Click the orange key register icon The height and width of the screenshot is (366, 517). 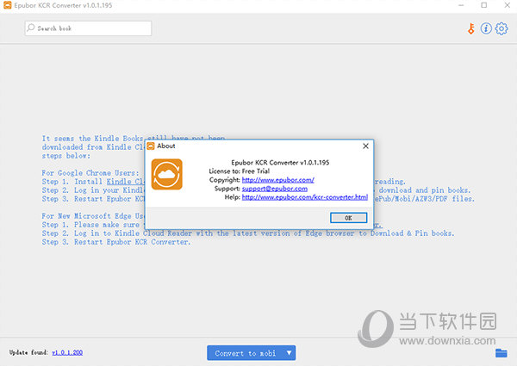[x=471, y=29]
